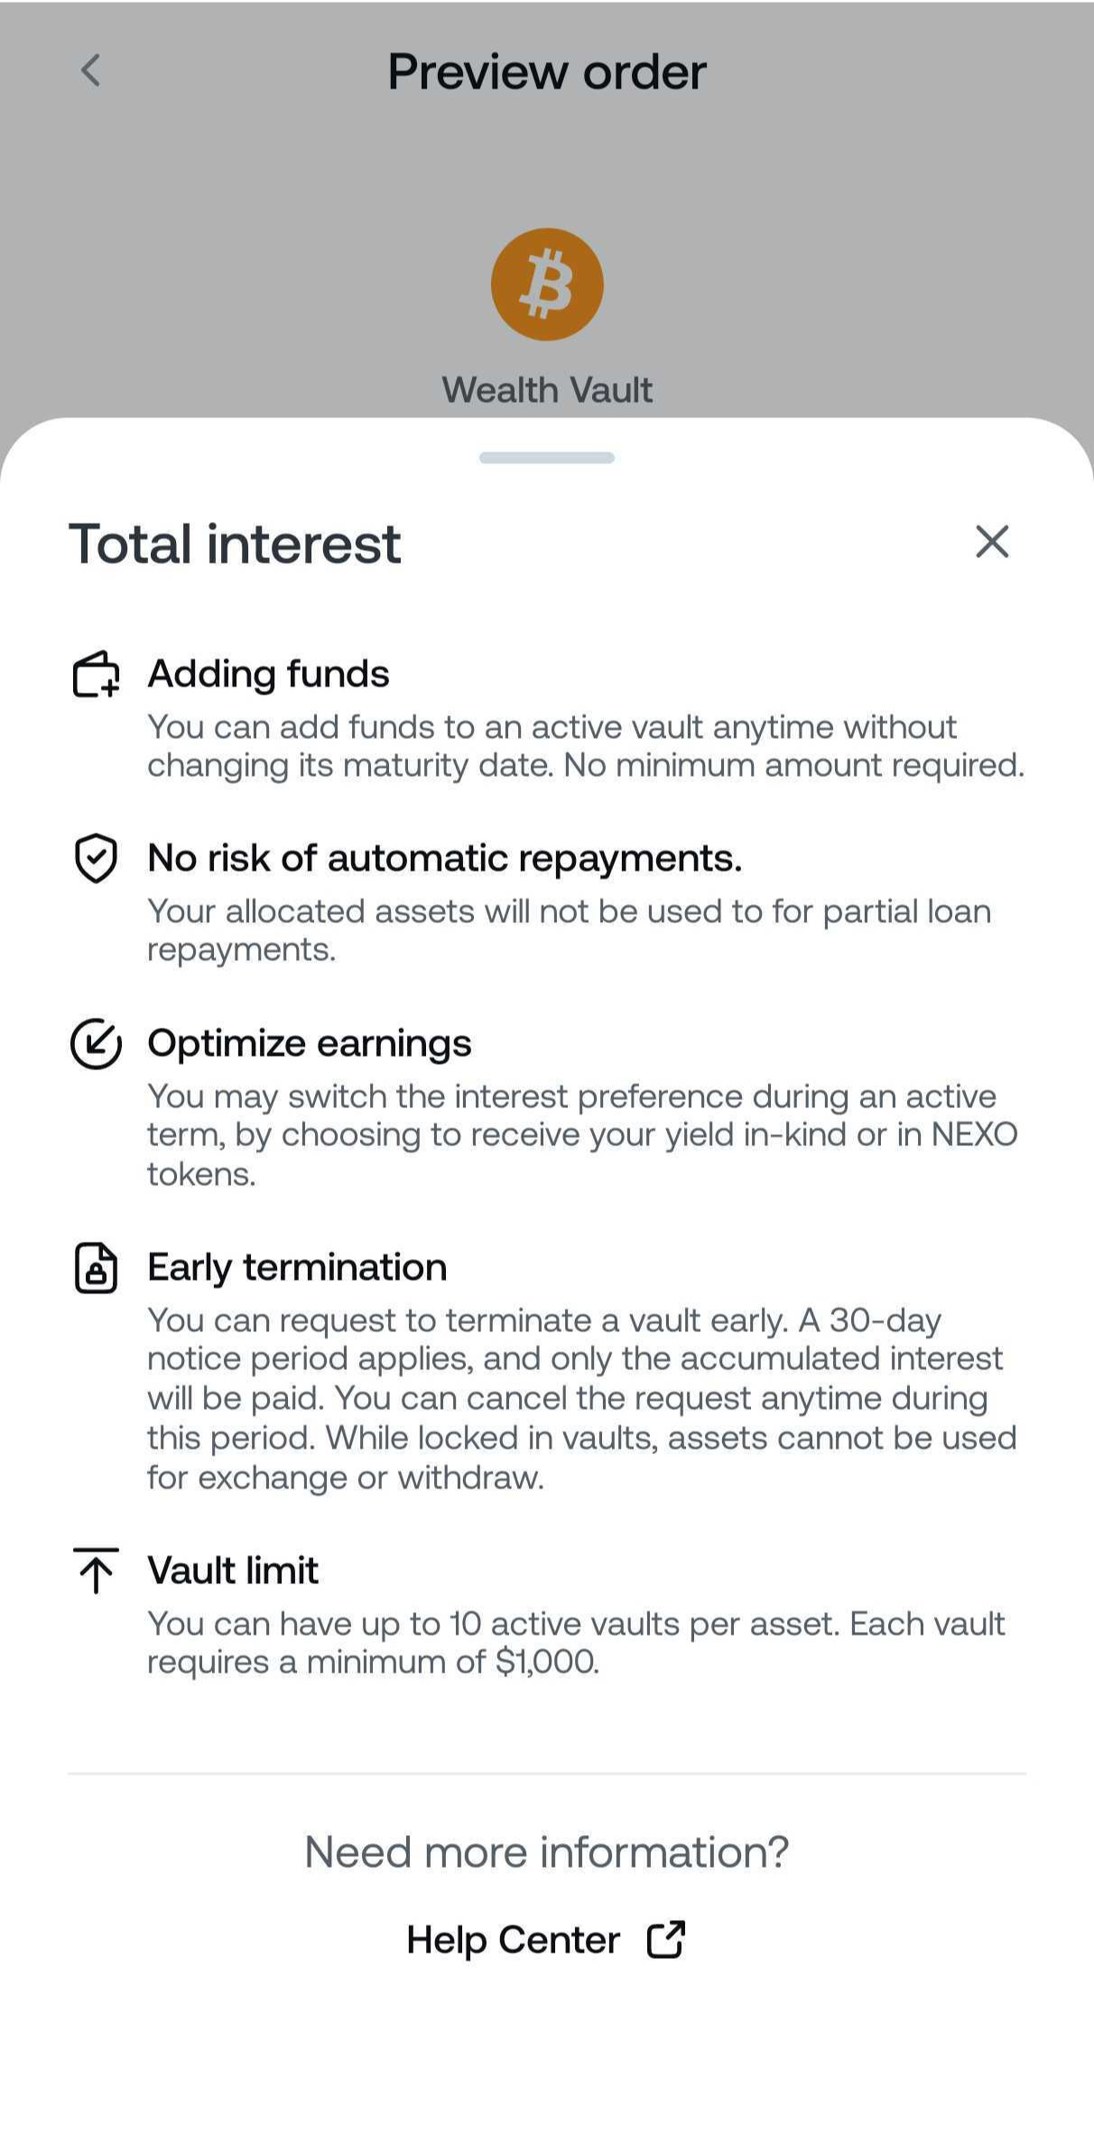1094x2135 pixels.
Task: Tap the Optimize earnings heading
Action: (x=310, y=1043)
